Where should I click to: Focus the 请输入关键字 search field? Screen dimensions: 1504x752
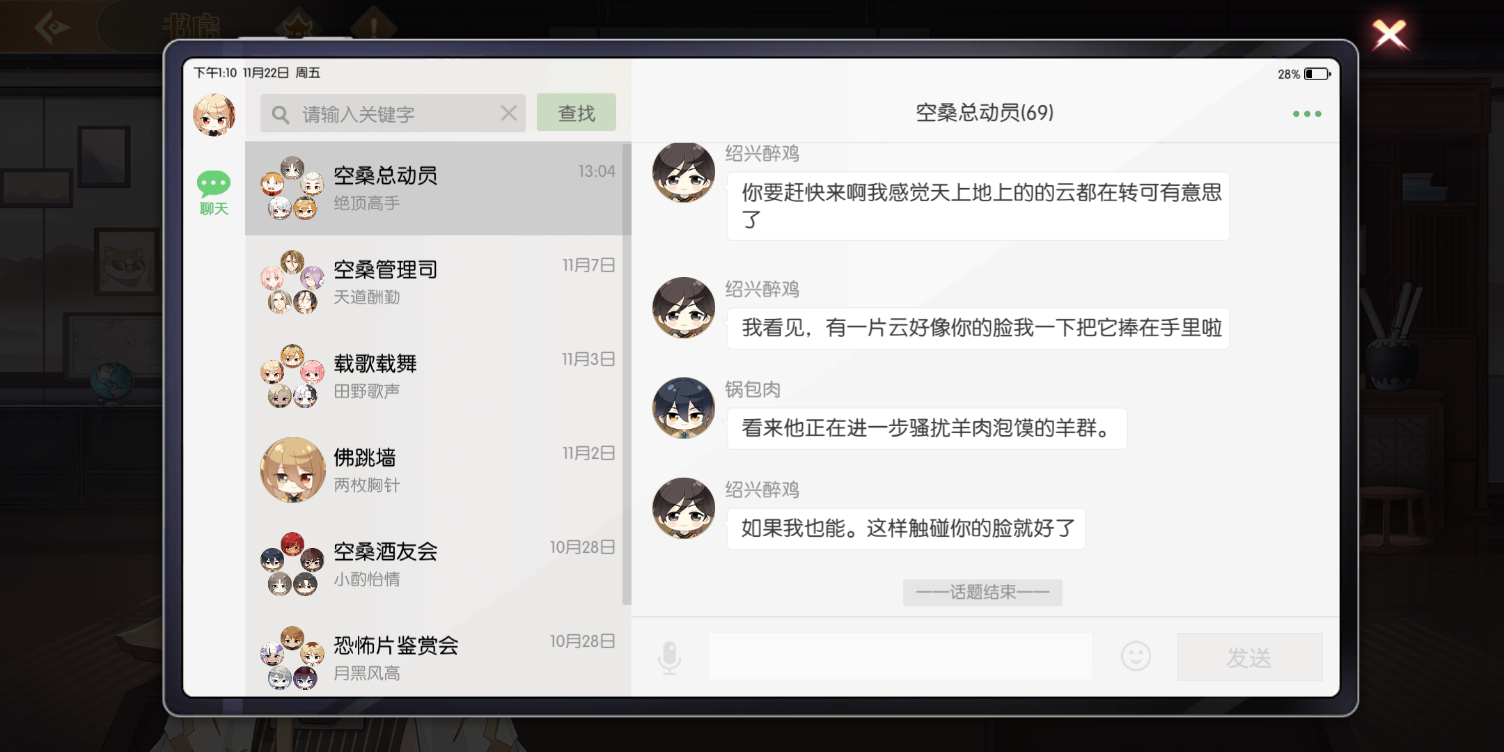(x=393, y=113)
